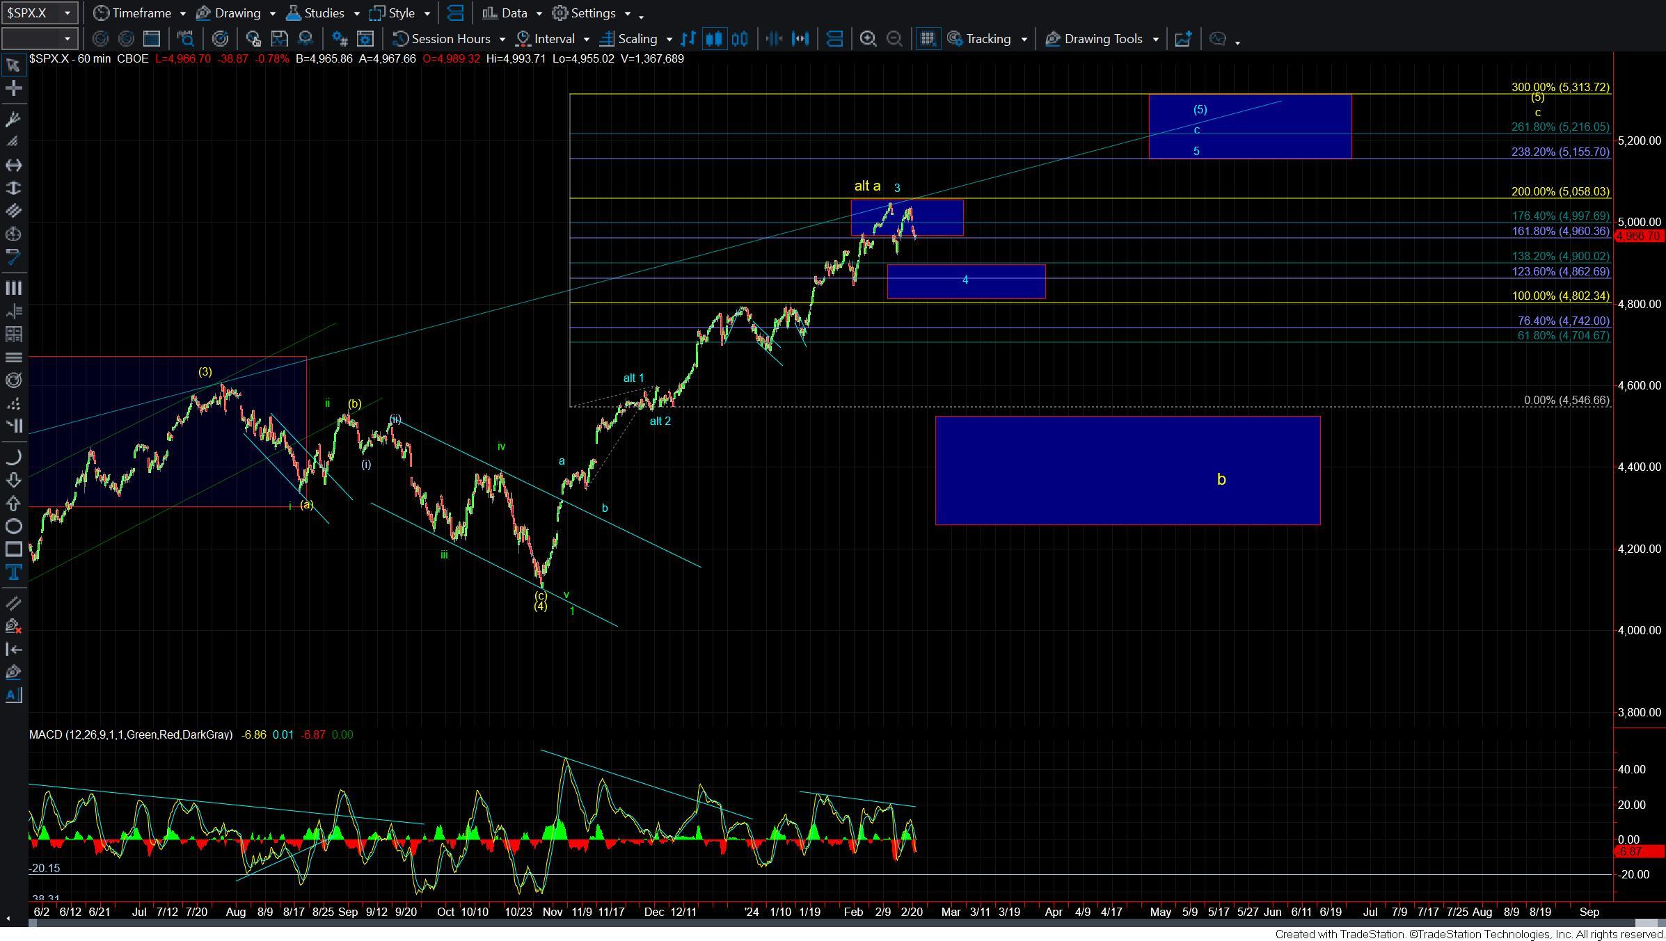Select the rectangle drawing tool
Screen dimensions: 1666x941
[13, 549]
